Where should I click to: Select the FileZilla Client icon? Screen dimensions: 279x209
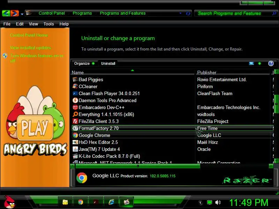[75, 121]
